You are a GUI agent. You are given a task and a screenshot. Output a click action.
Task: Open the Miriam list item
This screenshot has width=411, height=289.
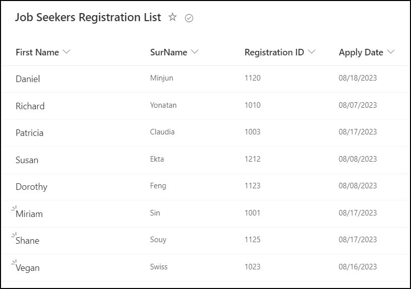pos(29,214)
